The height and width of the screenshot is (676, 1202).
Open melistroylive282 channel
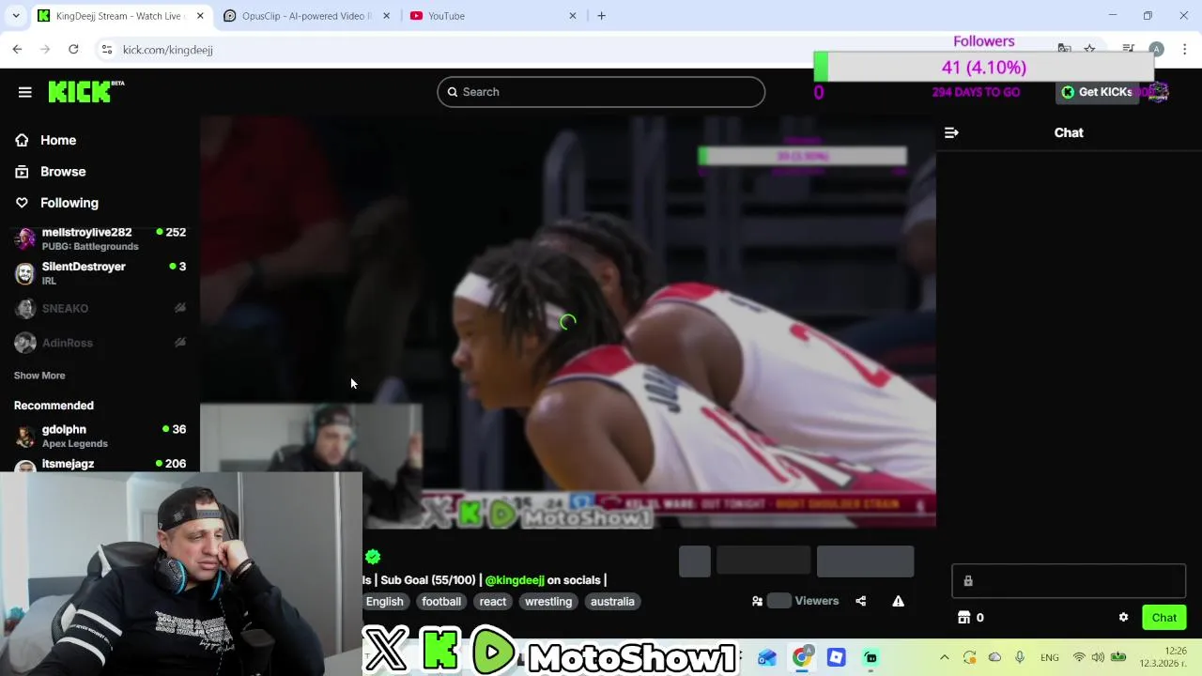point(100,238)
